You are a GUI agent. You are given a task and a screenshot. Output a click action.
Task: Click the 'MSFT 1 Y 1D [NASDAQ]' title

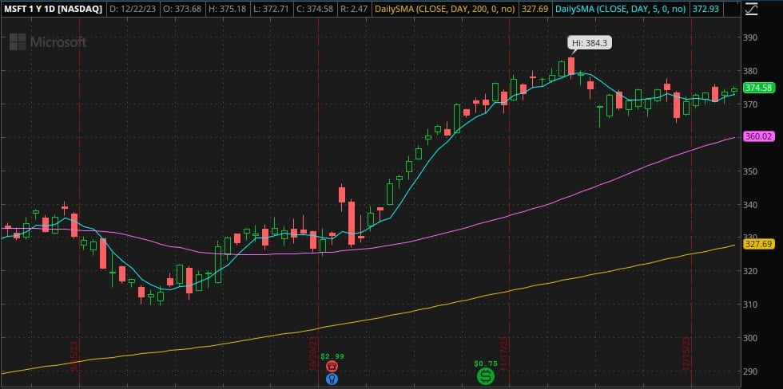(x=53, y=9)
